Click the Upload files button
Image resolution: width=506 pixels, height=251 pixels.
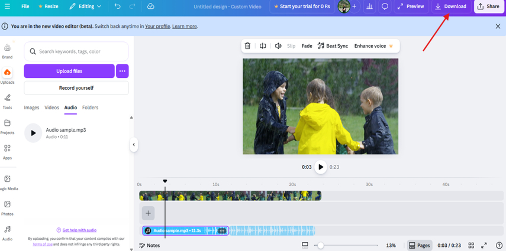click(x=69, y=71)
